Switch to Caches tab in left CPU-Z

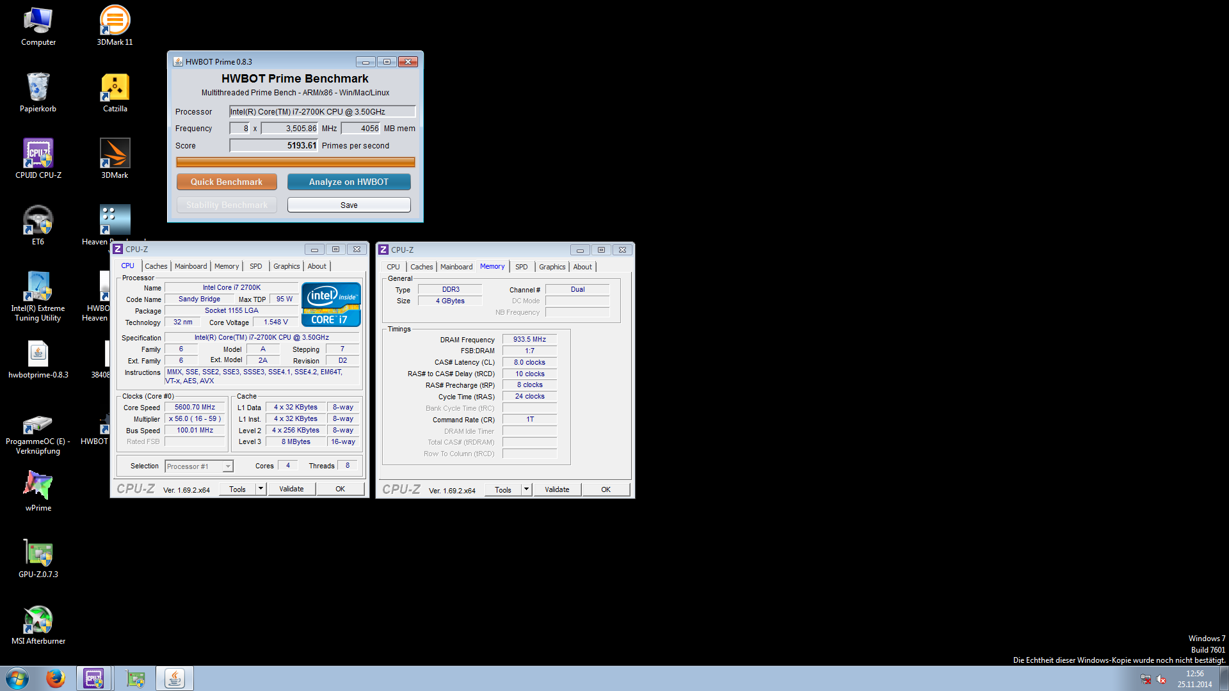(x=156, y=266)
